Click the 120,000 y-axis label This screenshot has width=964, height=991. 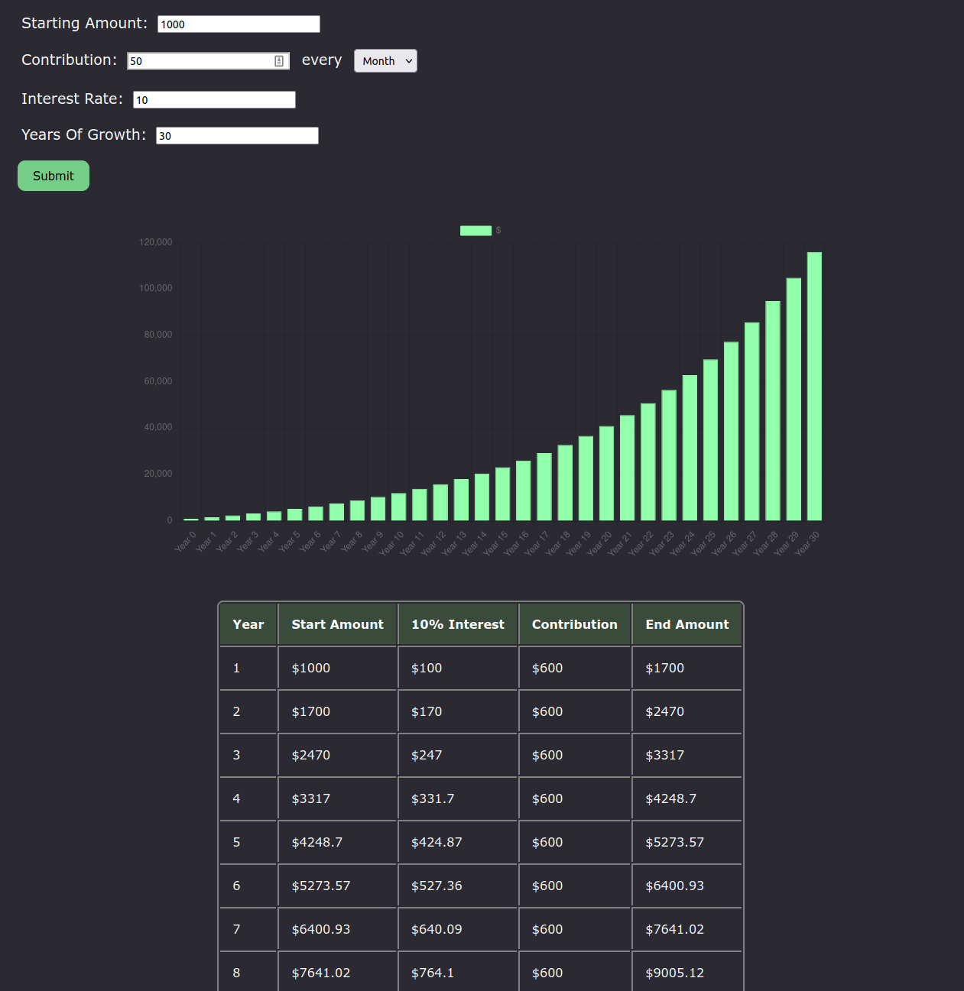pos(157,241)
